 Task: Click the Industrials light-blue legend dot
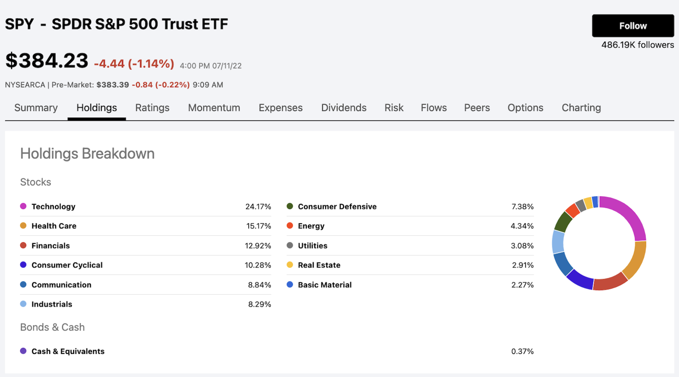tap(23, 304)
